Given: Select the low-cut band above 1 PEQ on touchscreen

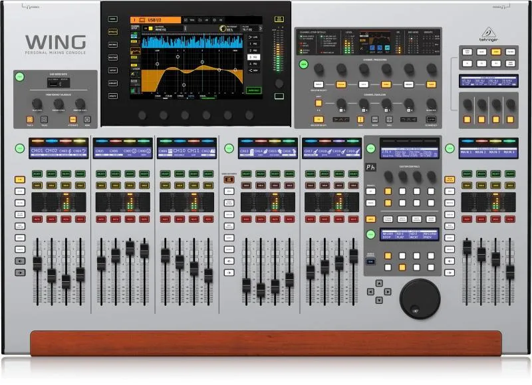Looking at the screenshot, I should [x=253, y=37].
